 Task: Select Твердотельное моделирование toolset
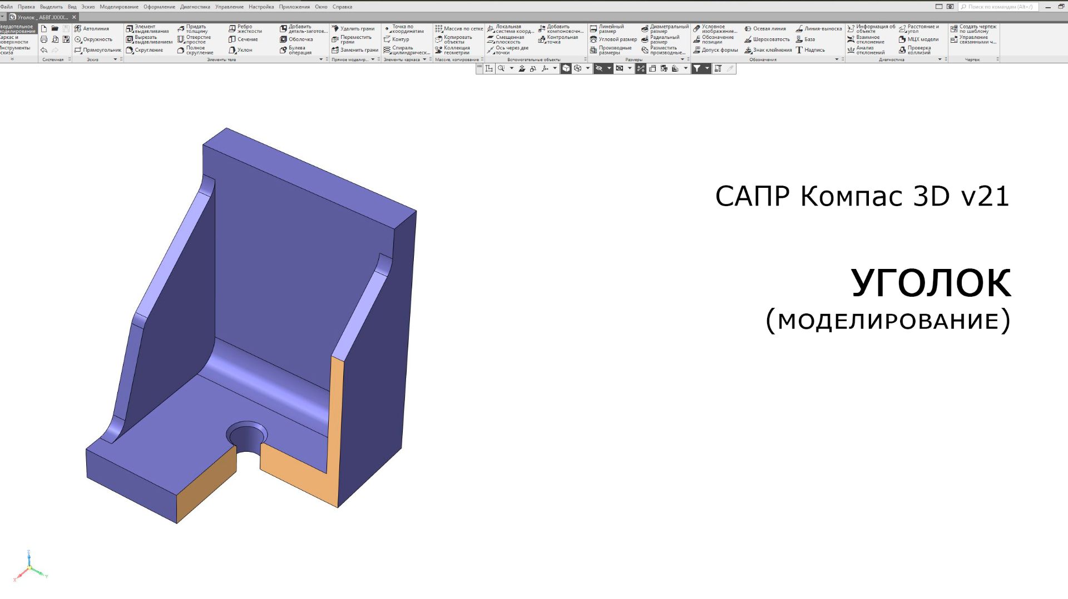18,29
